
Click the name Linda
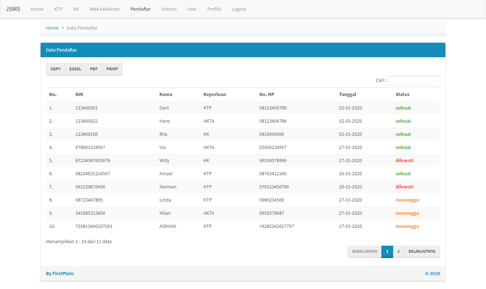[x=165, y=200]
